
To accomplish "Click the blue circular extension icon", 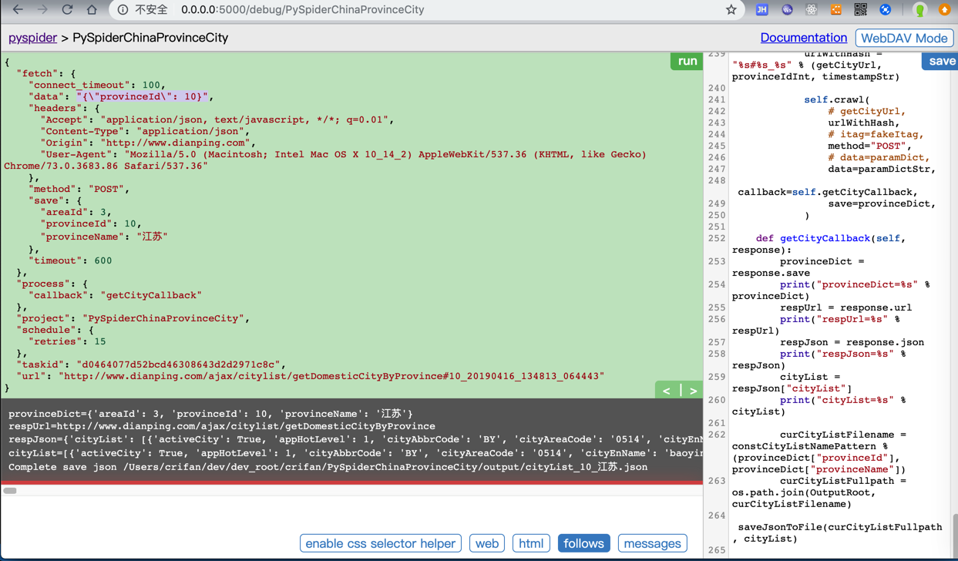I will point(885,10).
